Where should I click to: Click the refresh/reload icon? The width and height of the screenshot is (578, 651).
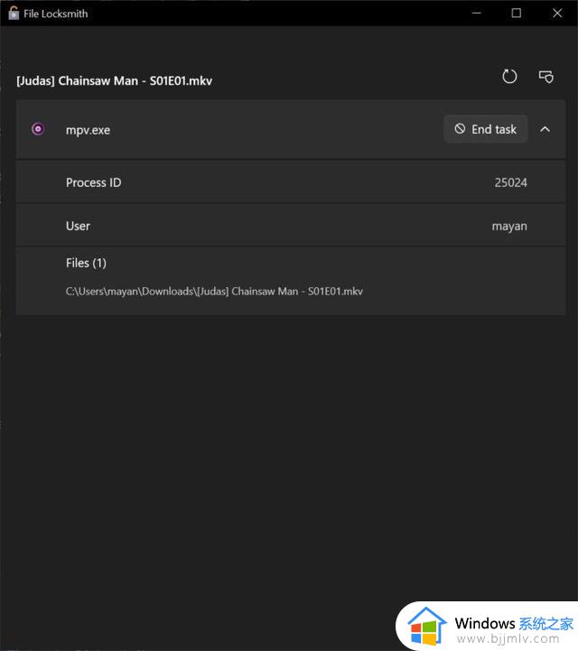[509, 77]
